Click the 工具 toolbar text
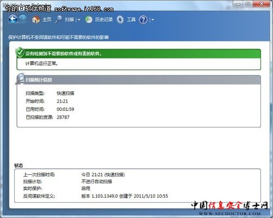The image size is (273, 218). click(131, 20)
